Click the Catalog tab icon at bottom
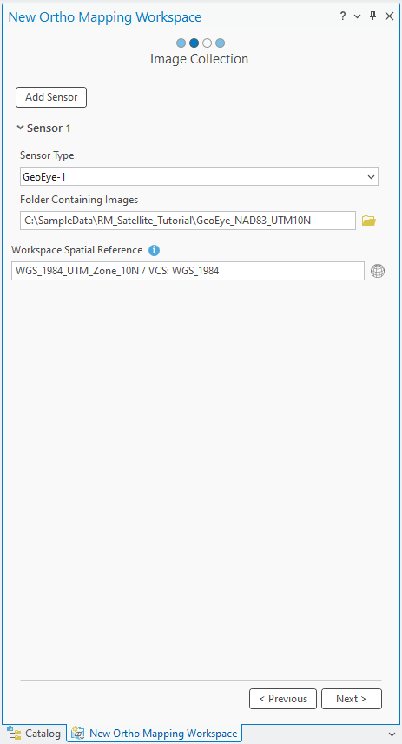The width and height of the screenshot is (402, 744). click(14, 733)
